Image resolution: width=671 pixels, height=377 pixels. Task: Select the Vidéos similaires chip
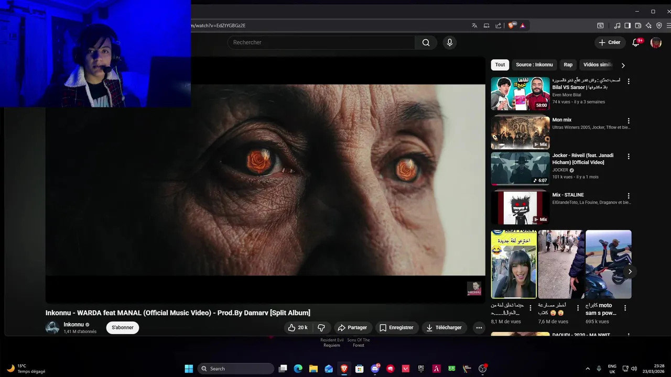click(x=597, y=65)
